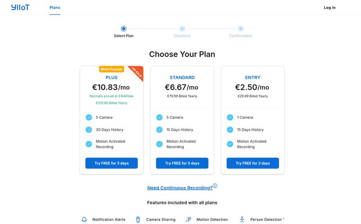The width and height of the screenshot is (361, 224).
Task: Click the YIIoT logo
Action: click(x=20, y=7)
